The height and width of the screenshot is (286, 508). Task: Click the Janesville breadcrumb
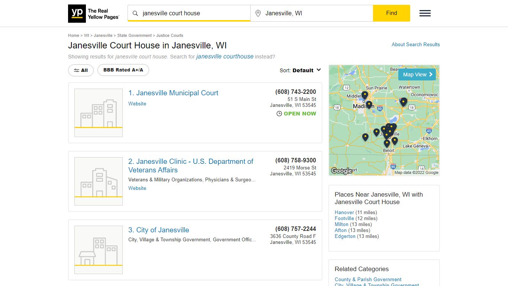pos(103,35)
